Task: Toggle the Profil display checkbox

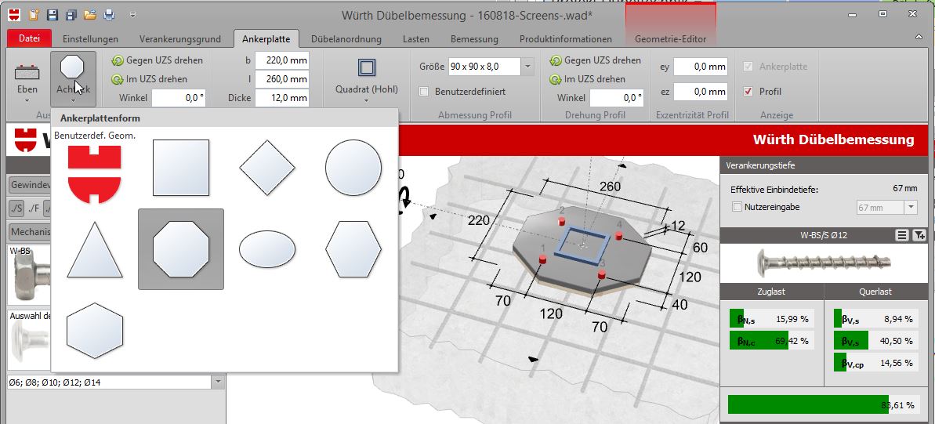Action: point(748,92)
